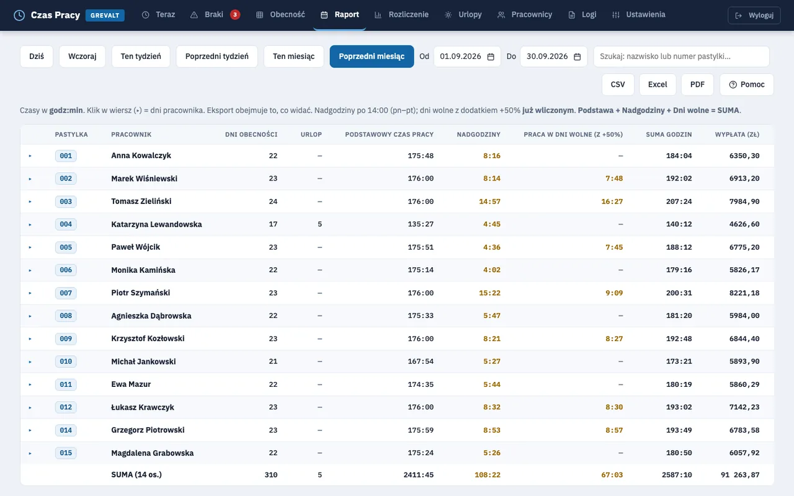The image size is (794, 496).
Task: Focus the name or badge search field
Action: click(x=681, y=56)
